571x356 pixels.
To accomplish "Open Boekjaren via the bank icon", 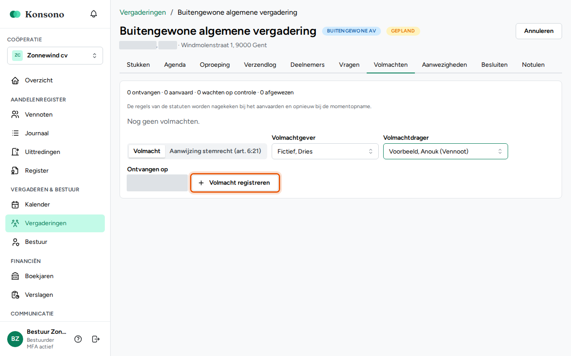I will (15, 276).
